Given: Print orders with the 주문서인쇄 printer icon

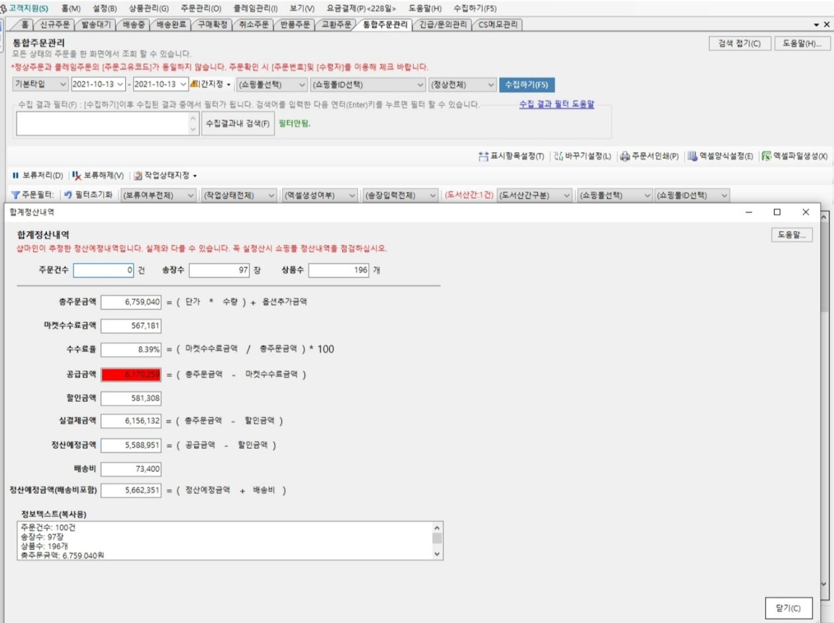Looking at the screenshot, I should pyautogui.click(x=625, y=156).
